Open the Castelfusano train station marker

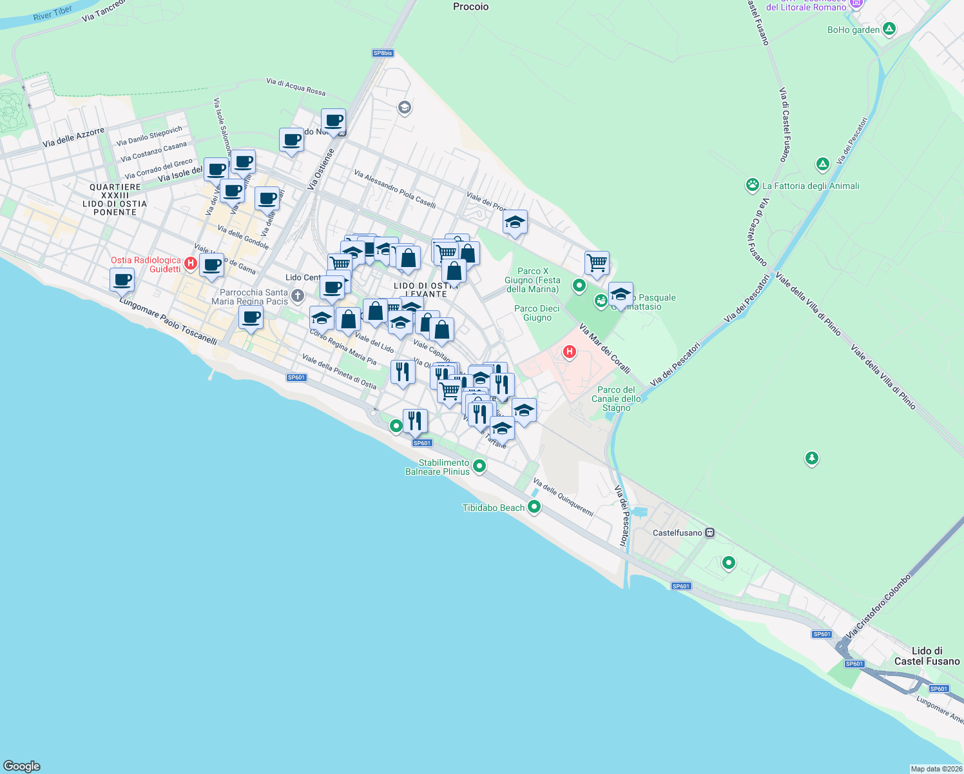[x=709, y=533]
